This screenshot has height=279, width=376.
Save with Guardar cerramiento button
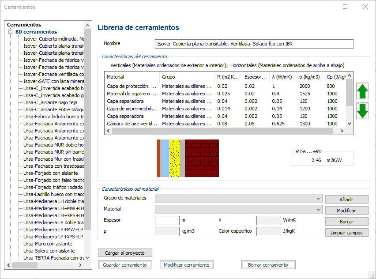[125, 265]
